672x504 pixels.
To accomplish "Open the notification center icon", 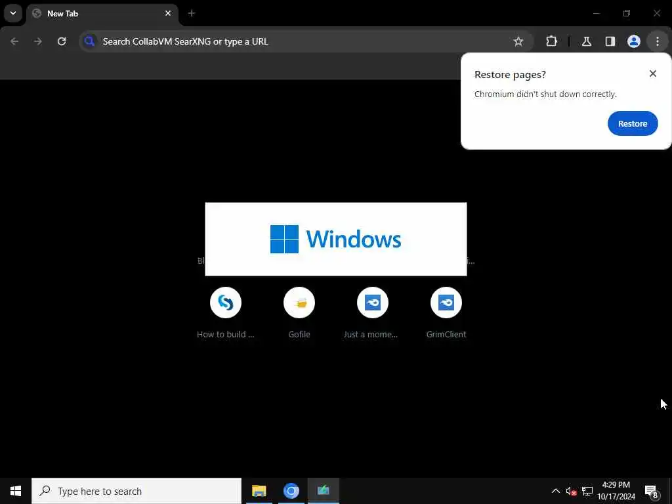I will coord(652,491).
